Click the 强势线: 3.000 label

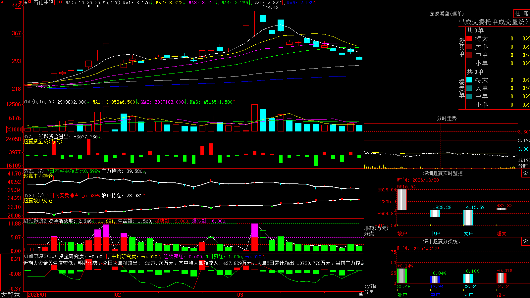tap(172, 221)
